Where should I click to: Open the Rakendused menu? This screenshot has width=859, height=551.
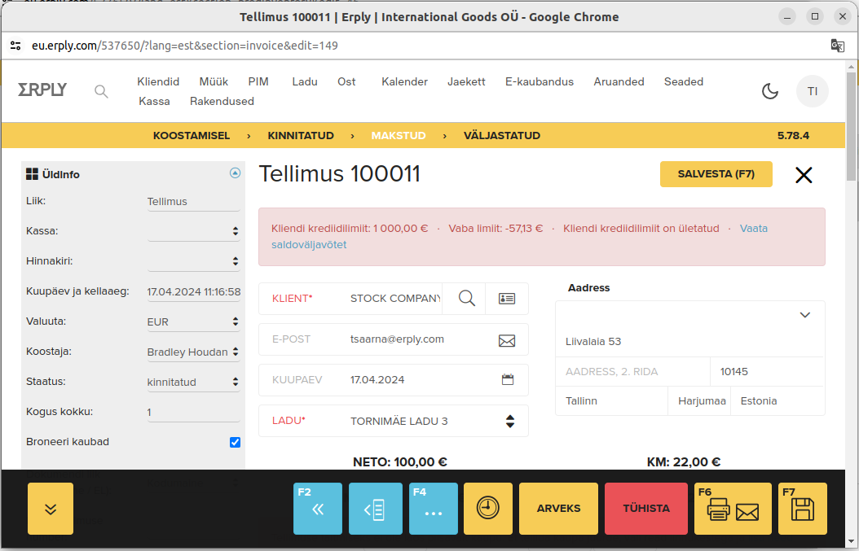point(222,101)
